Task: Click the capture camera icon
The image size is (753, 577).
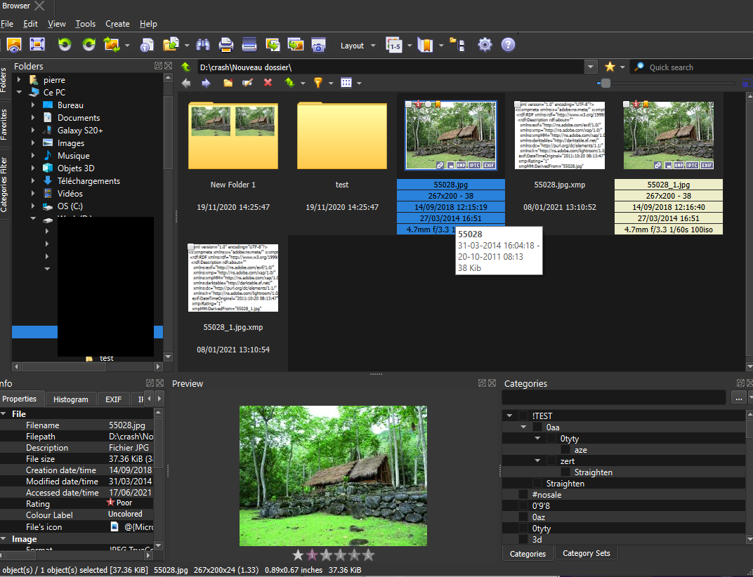Action: pyautogui.click(x=318, y=45)
